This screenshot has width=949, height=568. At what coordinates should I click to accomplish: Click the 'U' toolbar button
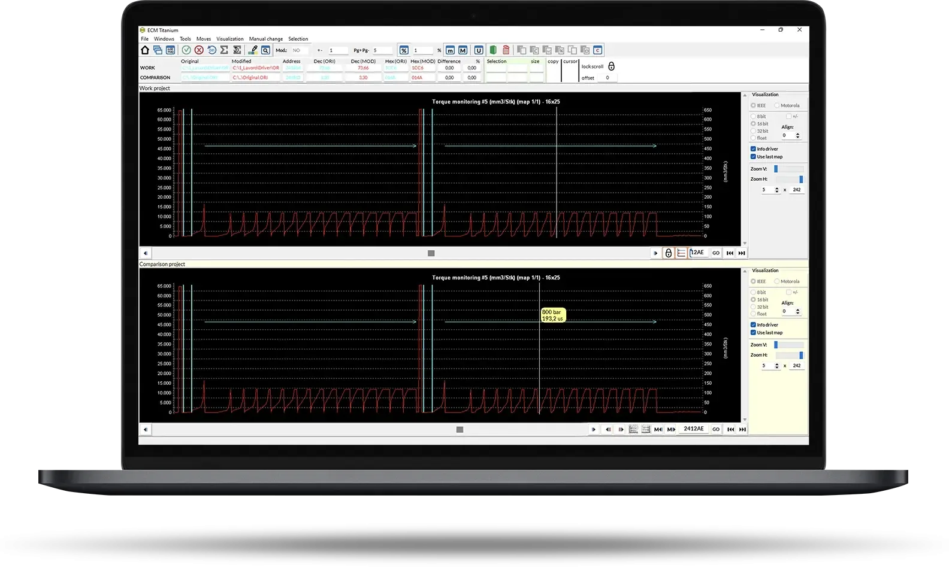479,50
